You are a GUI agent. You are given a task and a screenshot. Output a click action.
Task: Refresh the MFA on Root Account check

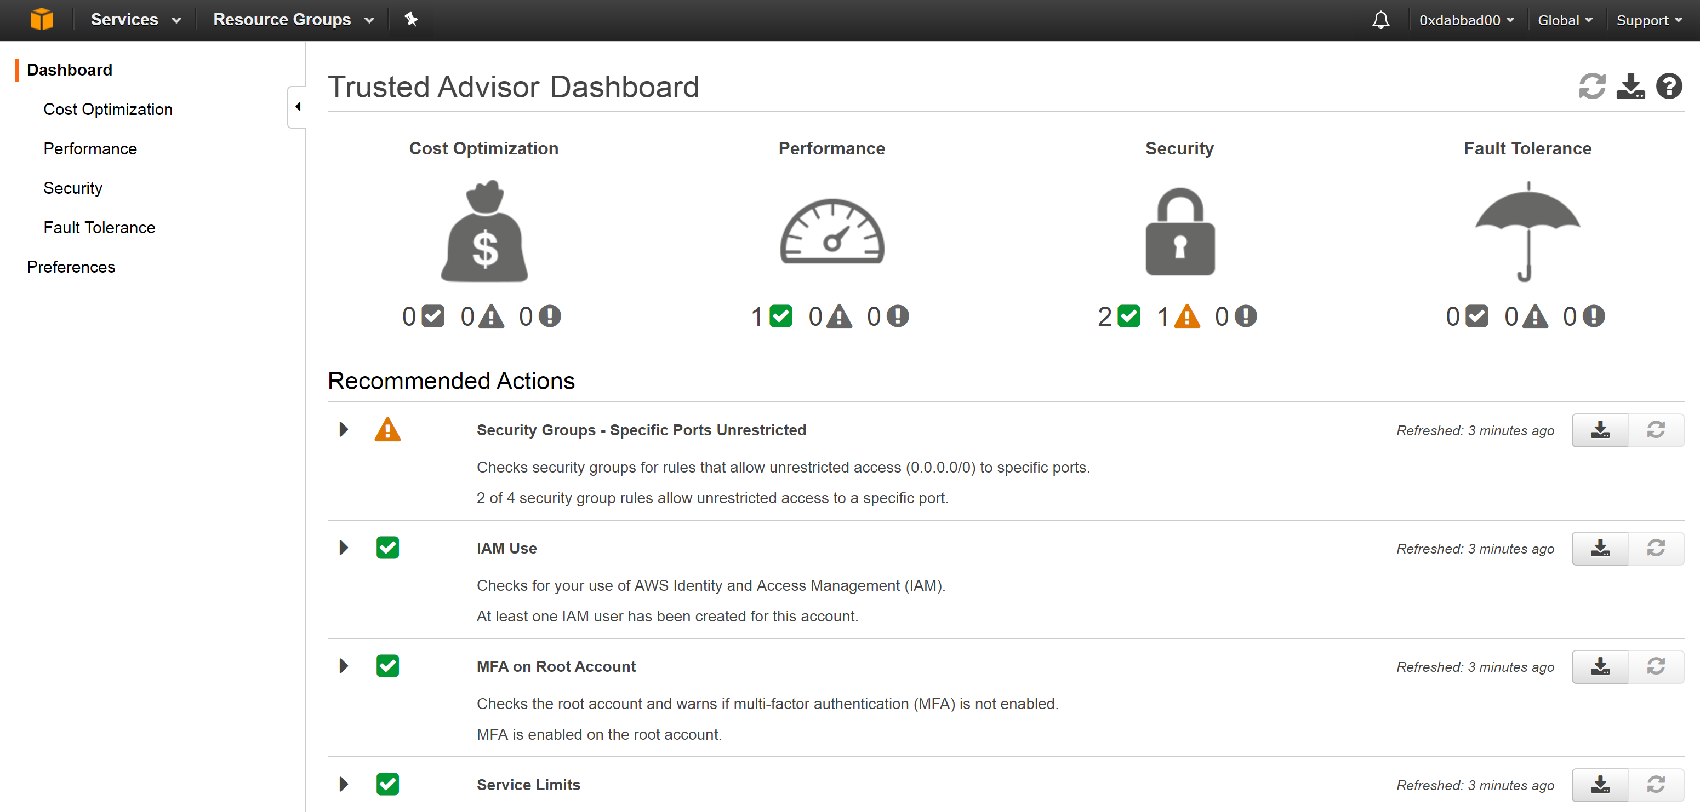(1656, 667)
